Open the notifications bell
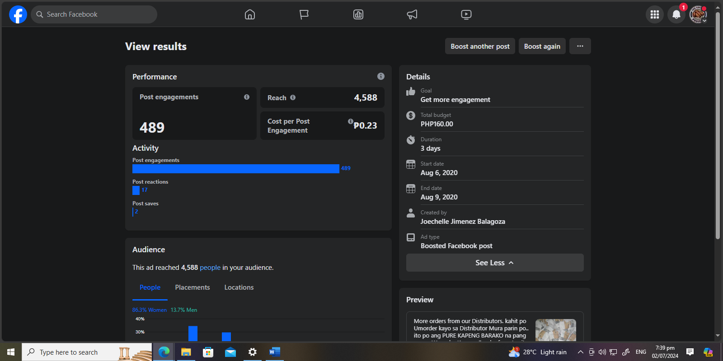 tap(676, 14)
